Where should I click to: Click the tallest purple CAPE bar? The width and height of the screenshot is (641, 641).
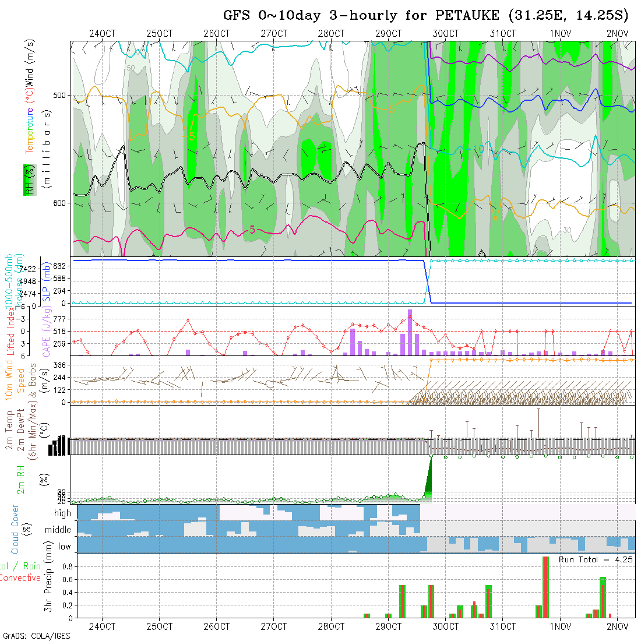tap(410, 332)
